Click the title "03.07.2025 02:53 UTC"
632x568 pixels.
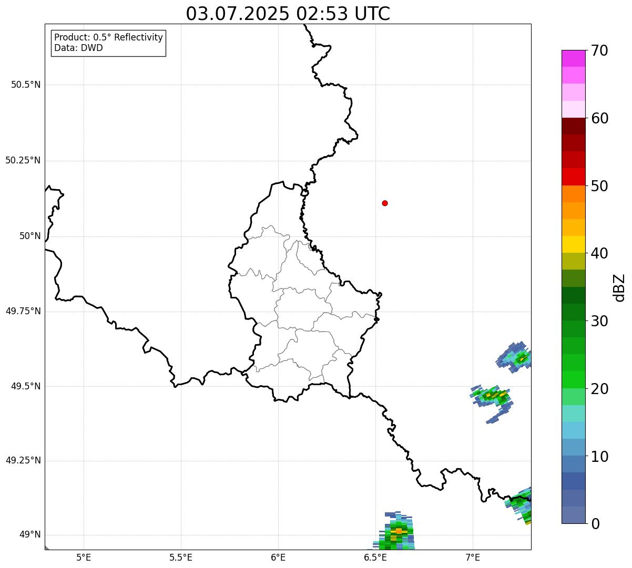pyautogui.click(x=288, y=14)
